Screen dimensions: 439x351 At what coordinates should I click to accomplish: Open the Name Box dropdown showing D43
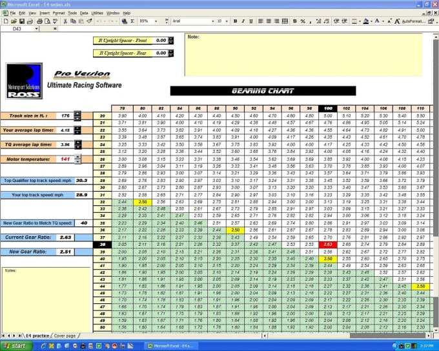[x=36, y=29]
